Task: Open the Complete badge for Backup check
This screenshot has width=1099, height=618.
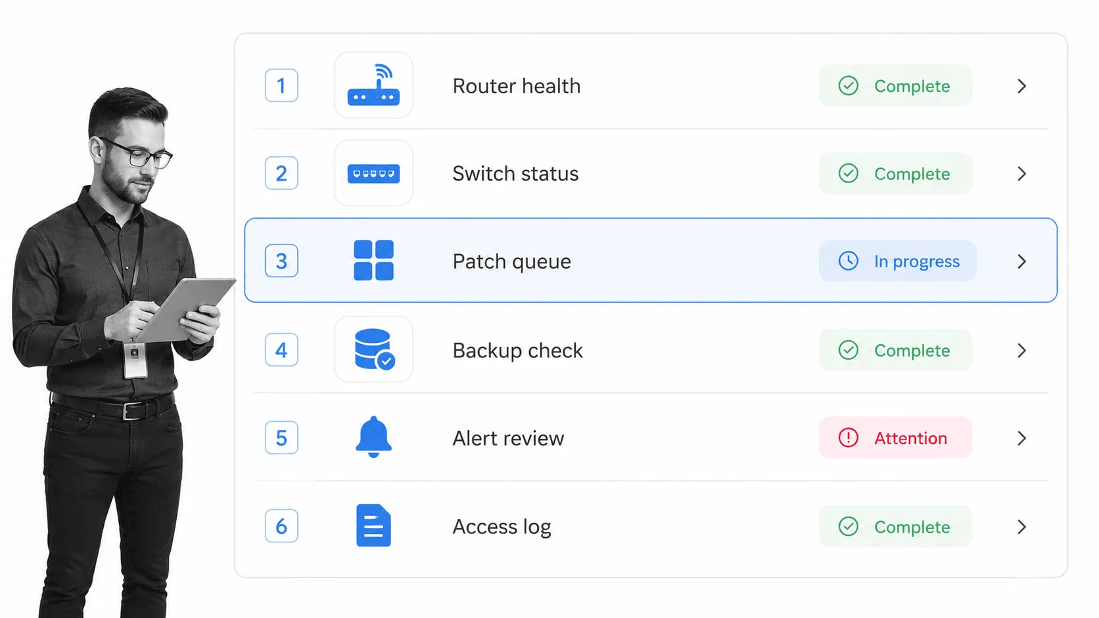Action: point(895,350)
